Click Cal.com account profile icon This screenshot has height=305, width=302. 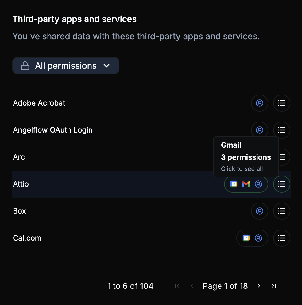[259, 238]
